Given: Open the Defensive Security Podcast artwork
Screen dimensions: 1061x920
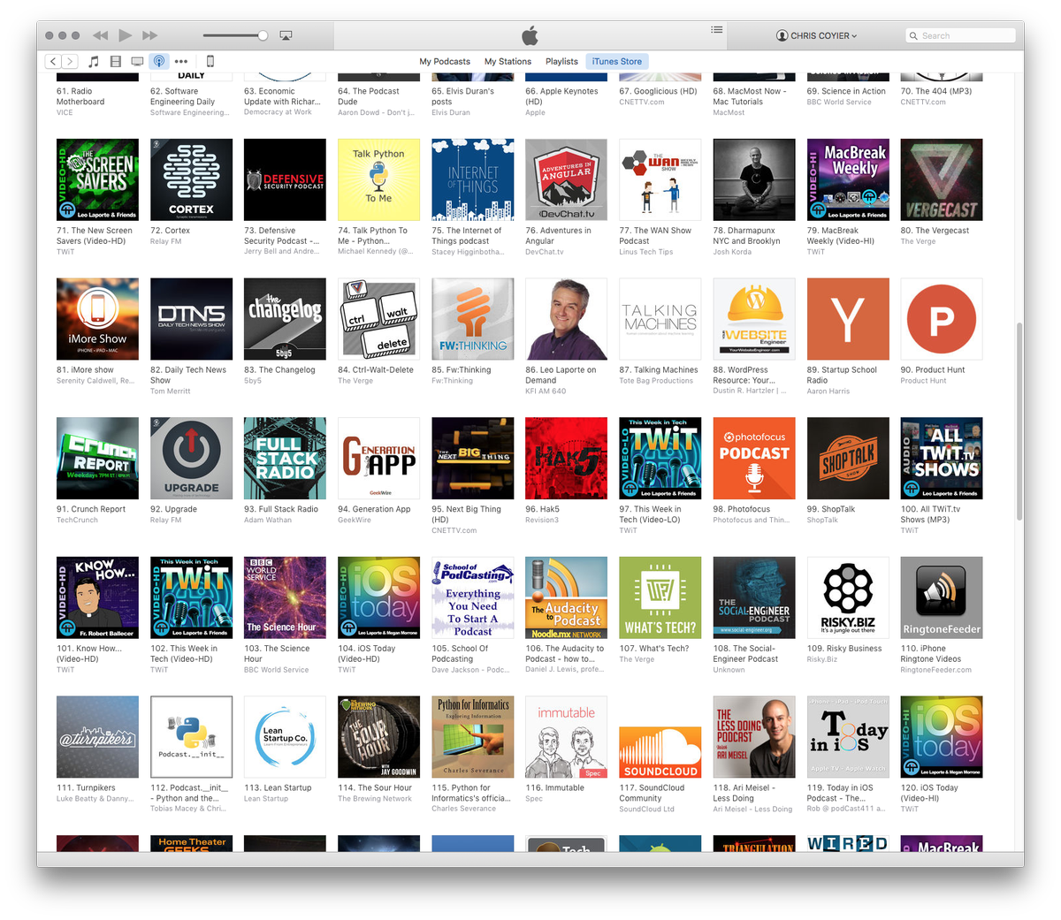Looking at the screenshot, I should pos(285,179).
